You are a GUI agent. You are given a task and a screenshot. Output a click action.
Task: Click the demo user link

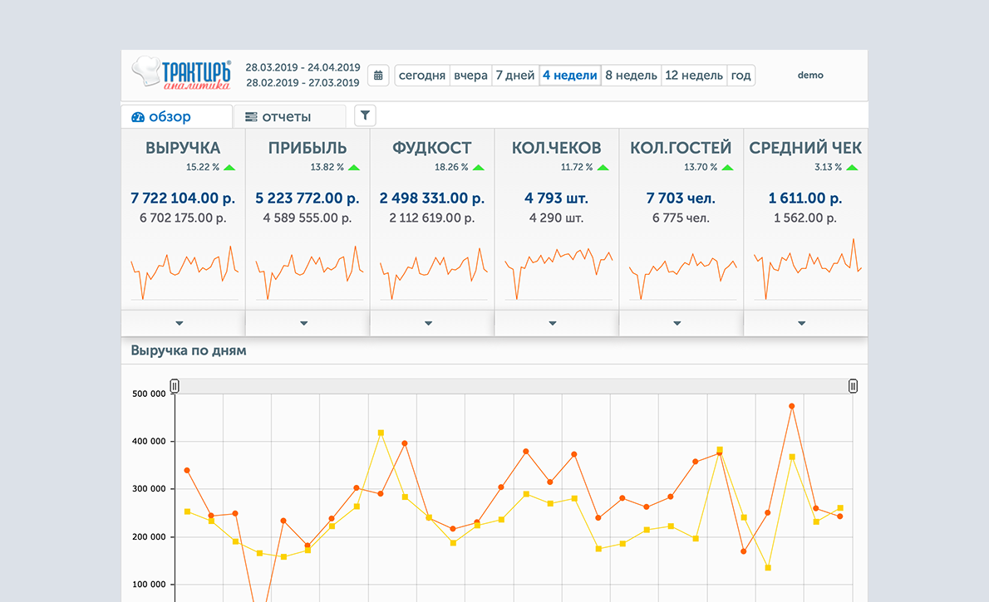pos(810,75)
